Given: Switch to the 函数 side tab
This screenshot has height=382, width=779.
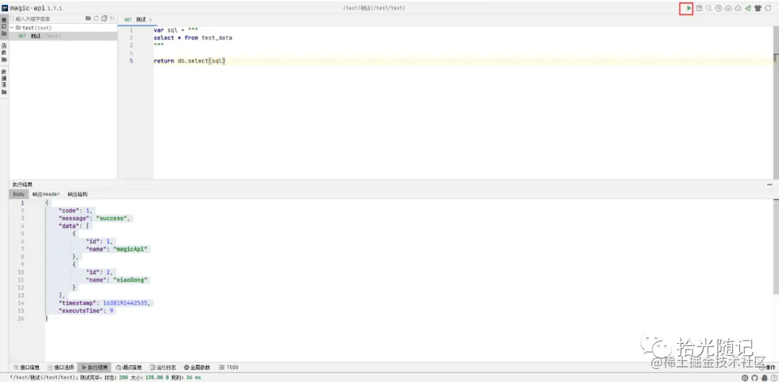Looking at the screenshot, I should (x=4, y=53).
